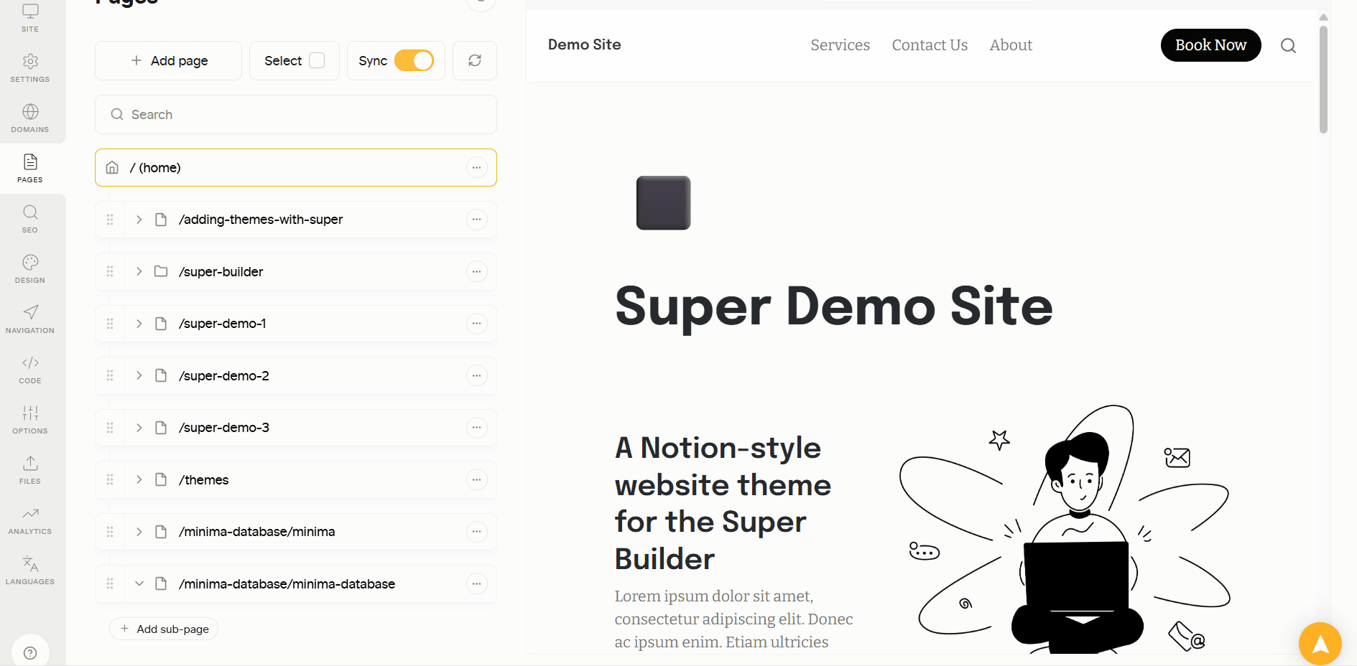The height and width of the screenshot is (666, 1357).
Task: Click the Book Now button
Action: 1210,45
